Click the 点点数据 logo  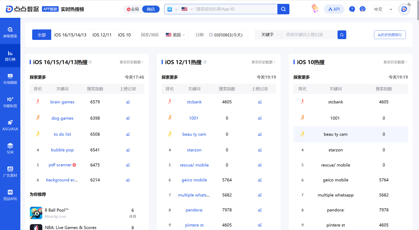click(x=23, y=9)
